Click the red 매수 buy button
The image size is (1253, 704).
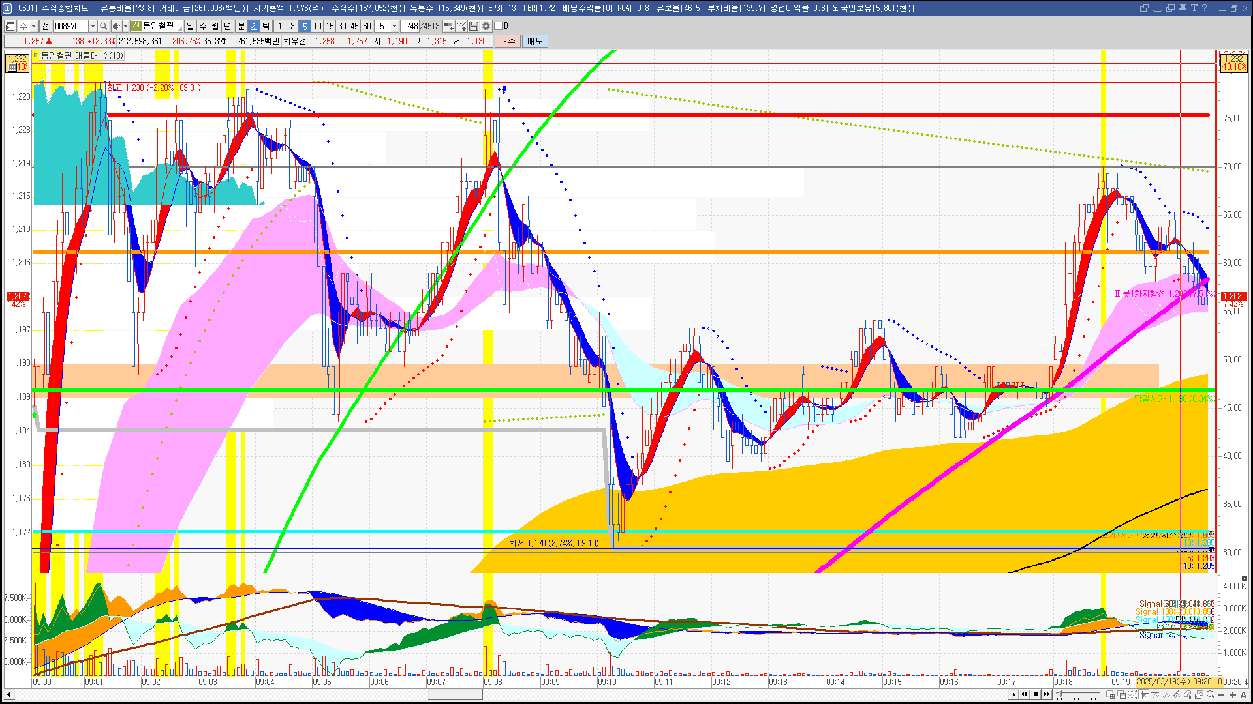(x=507, y=41)
